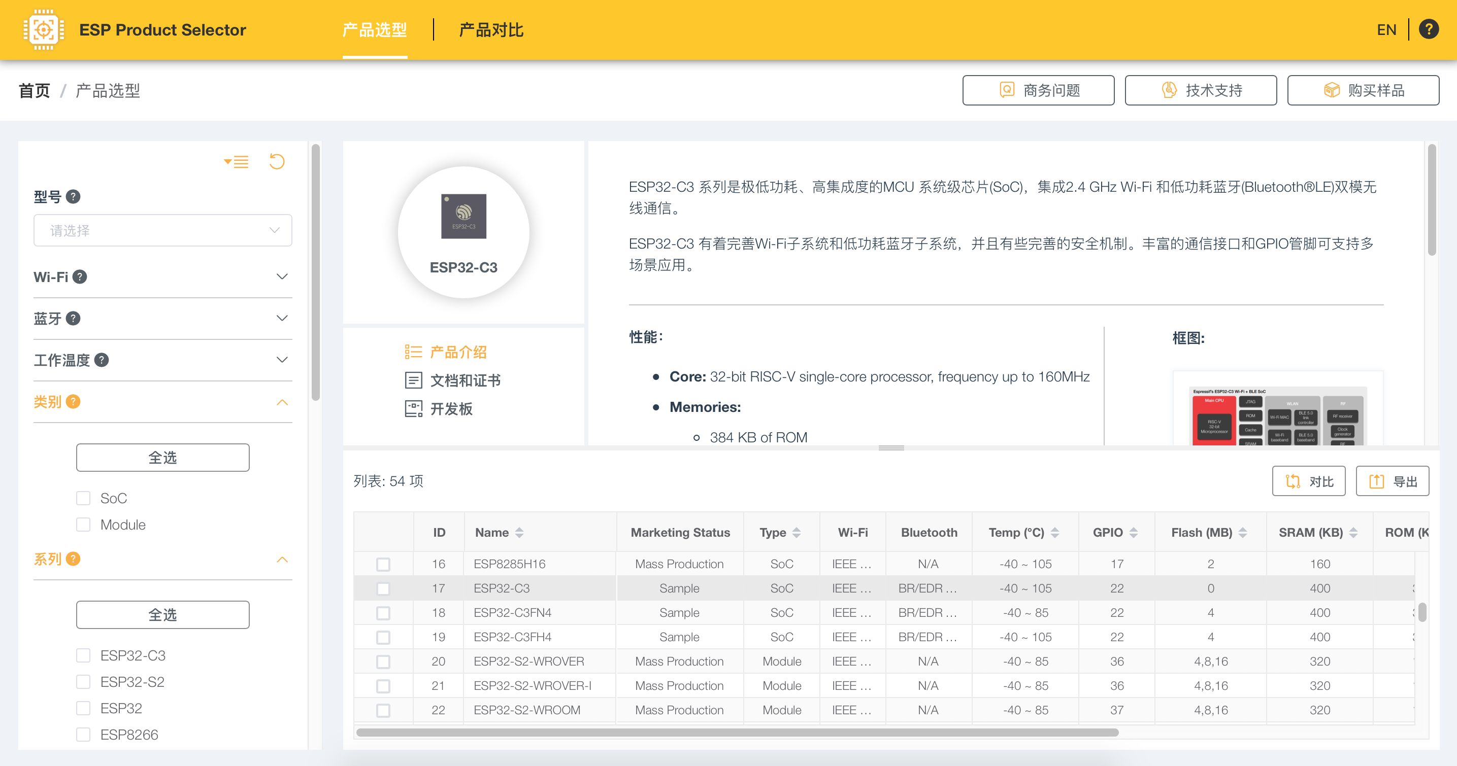Open the 开发板 section
The width and height of the screenshot is (1457, 766).
451,409
